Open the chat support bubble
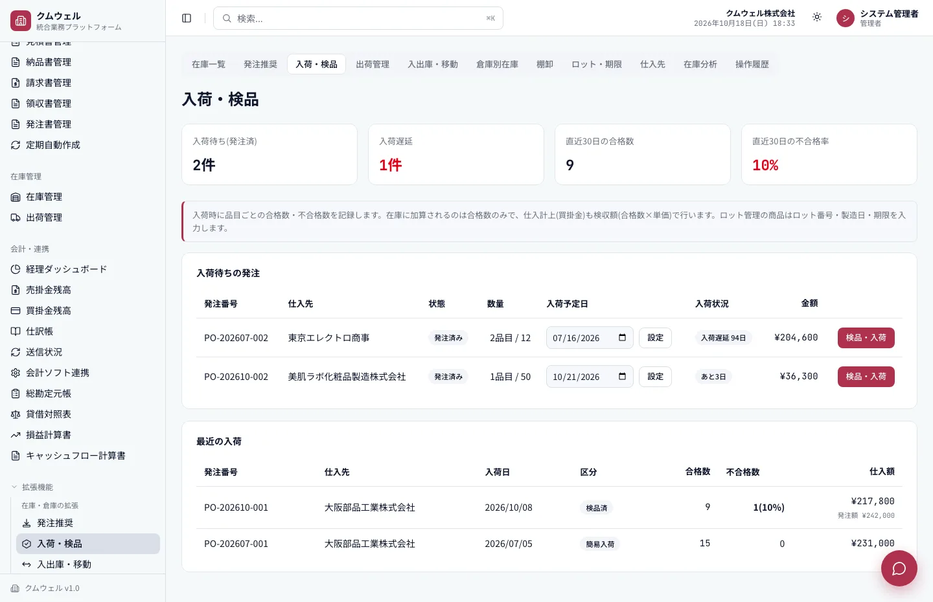 (x=899, y=568)
